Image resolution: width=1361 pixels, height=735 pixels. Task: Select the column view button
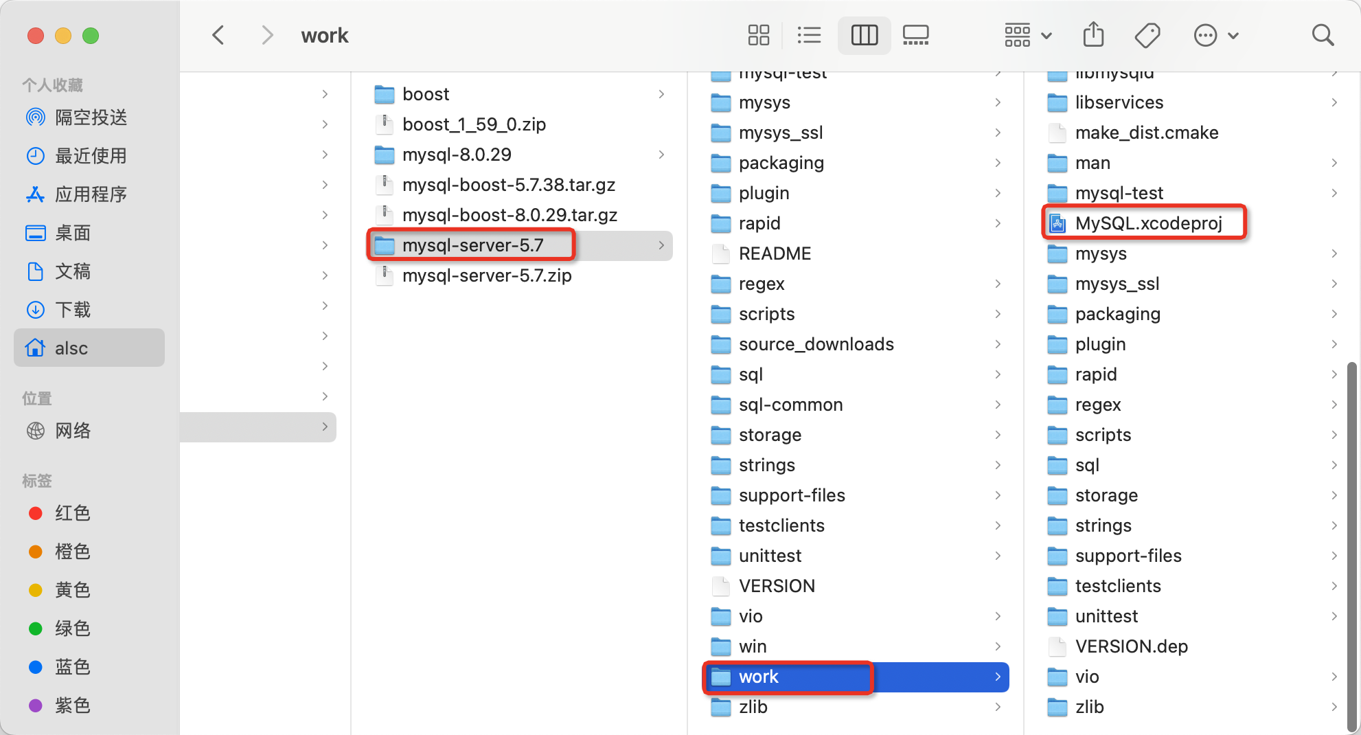(x=865, y=35)
